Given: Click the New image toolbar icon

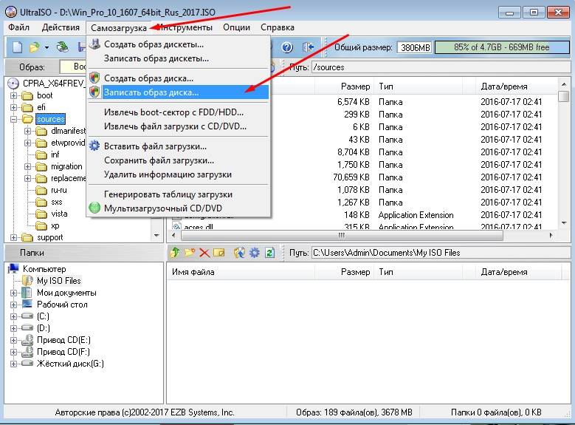Looking at the screenshot, I should pos(17,47).
